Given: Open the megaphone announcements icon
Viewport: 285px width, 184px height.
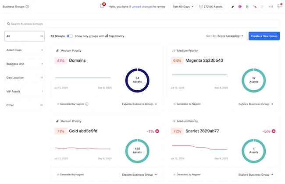Looking at the screenshot, I should click(278, 7).
